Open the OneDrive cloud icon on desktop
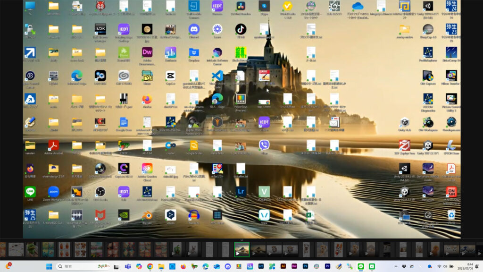This screenshot has height=272, width=483. pos(358,7)
